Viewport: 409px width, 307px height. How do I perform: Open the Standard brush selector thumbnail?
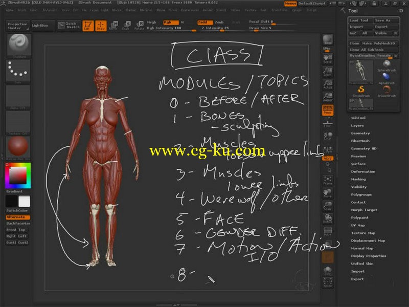18,46
